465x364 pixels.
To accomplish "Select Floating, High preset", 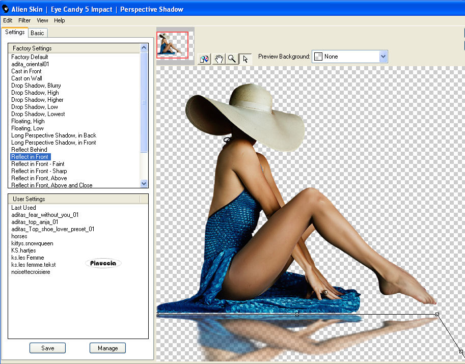I will pyautogui.click(x=28, y=121).
